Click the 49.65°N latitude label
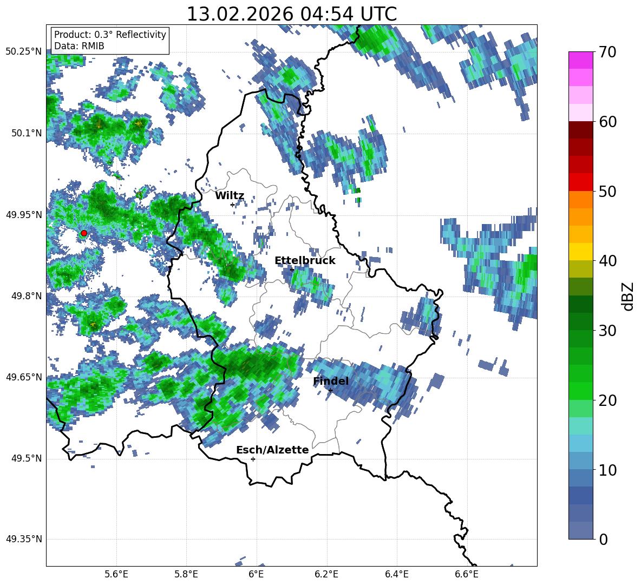The width and height of the screenshot is (641, 585). pyautogui.click(x=24, y=377)
